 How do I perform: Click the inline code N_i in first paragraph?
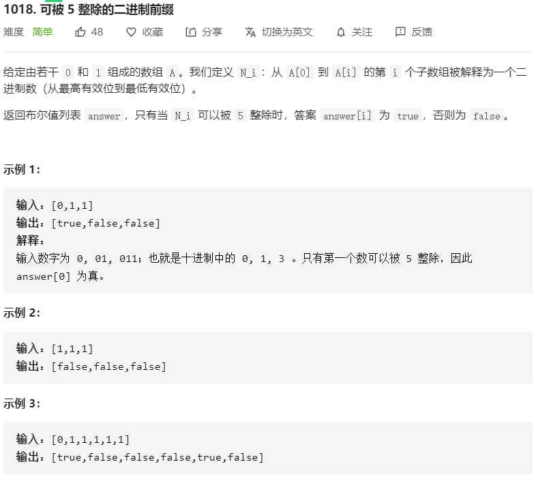click(x=248, y=72)
